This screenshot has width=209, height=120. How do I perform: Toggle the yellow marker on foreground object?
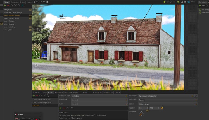30,9
